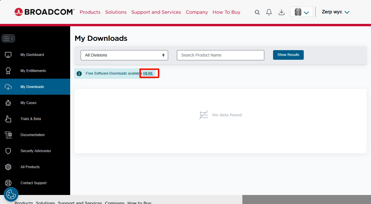Click the Security Advisories shield icon
Screen dimensions: 371x204
pos(8,151)
